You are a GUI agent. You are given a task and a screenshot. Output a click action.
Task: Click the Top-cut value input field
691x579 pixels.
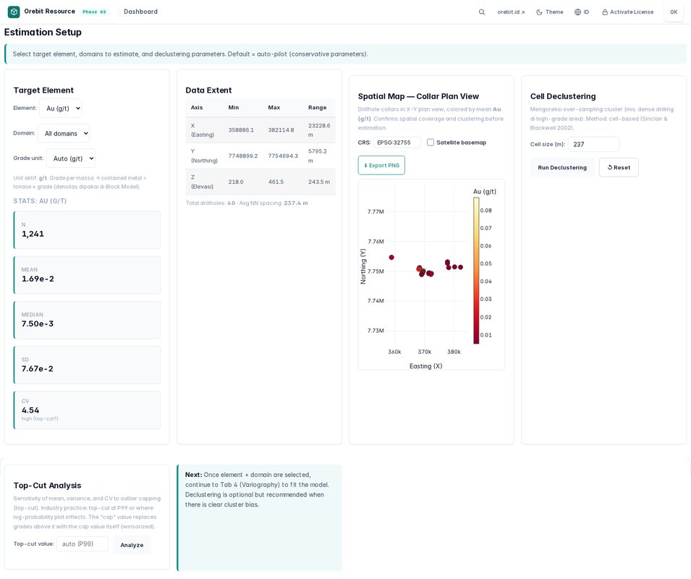pos(82,544)
